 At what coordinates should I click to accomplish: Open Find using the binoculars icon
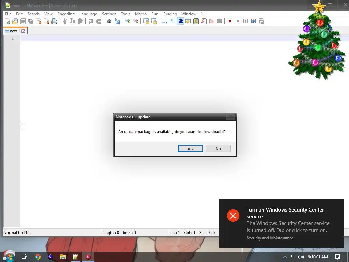(x=109, y=21)
